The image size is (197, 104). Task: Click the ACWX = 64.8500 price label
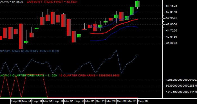point(12,2)
